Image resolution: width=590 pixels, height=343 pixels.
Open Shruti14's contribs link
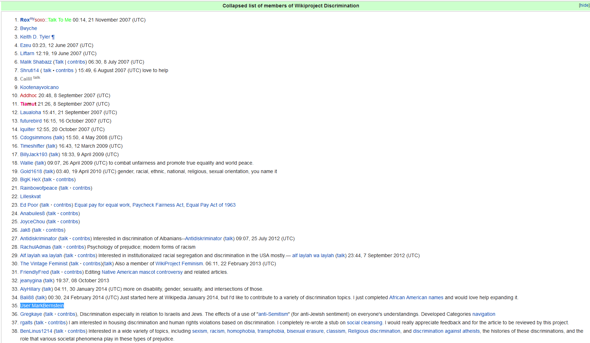click(x=65, y=70)
